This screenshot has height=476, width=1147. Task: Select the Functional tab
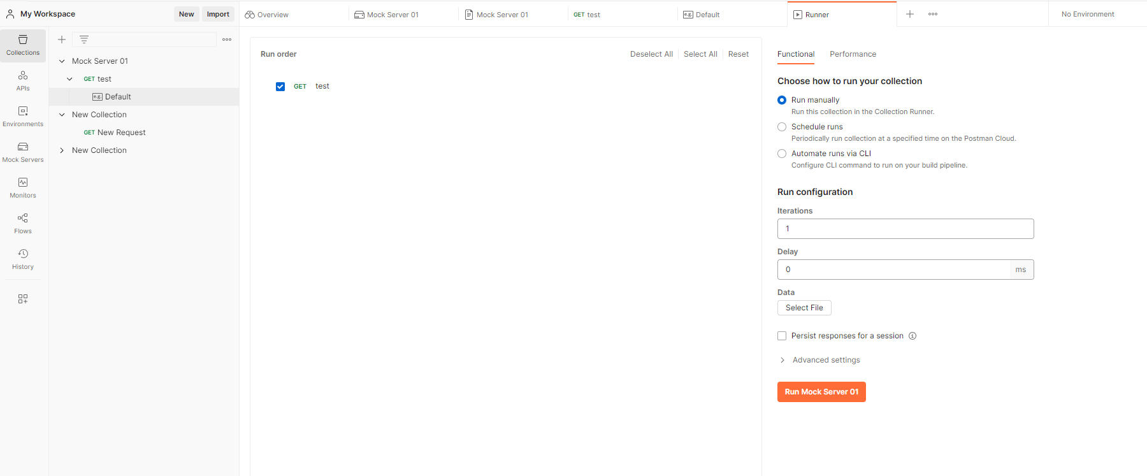point(796,54)
